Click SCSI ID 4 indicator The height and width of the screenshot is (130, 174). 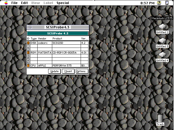click(x=28, y=56)
